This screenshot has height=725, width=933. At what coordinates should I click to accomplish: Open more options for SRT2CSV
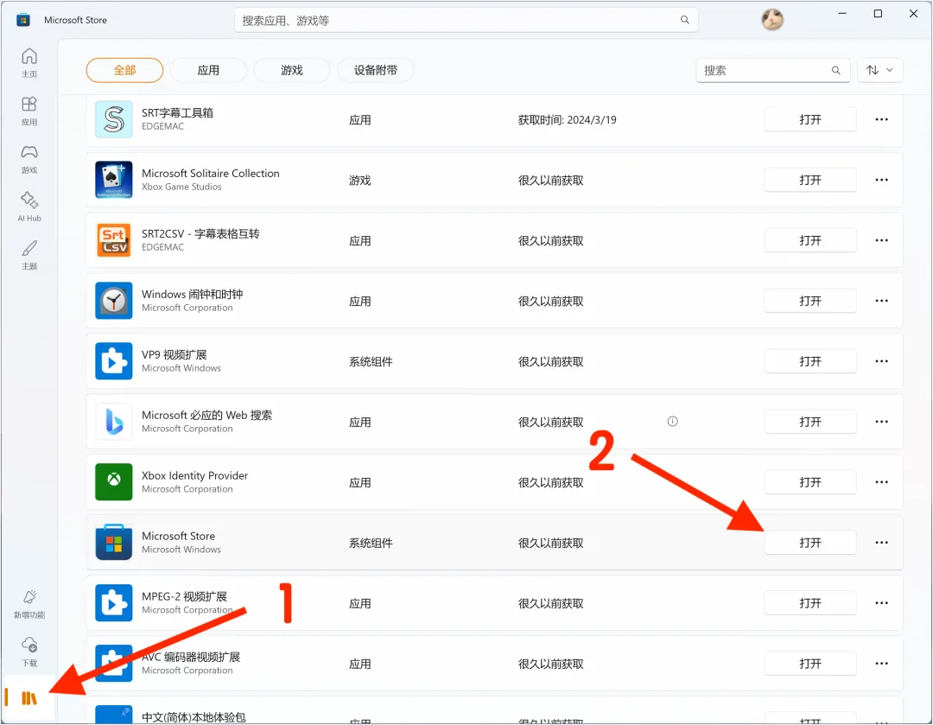[x=882, y=240]
